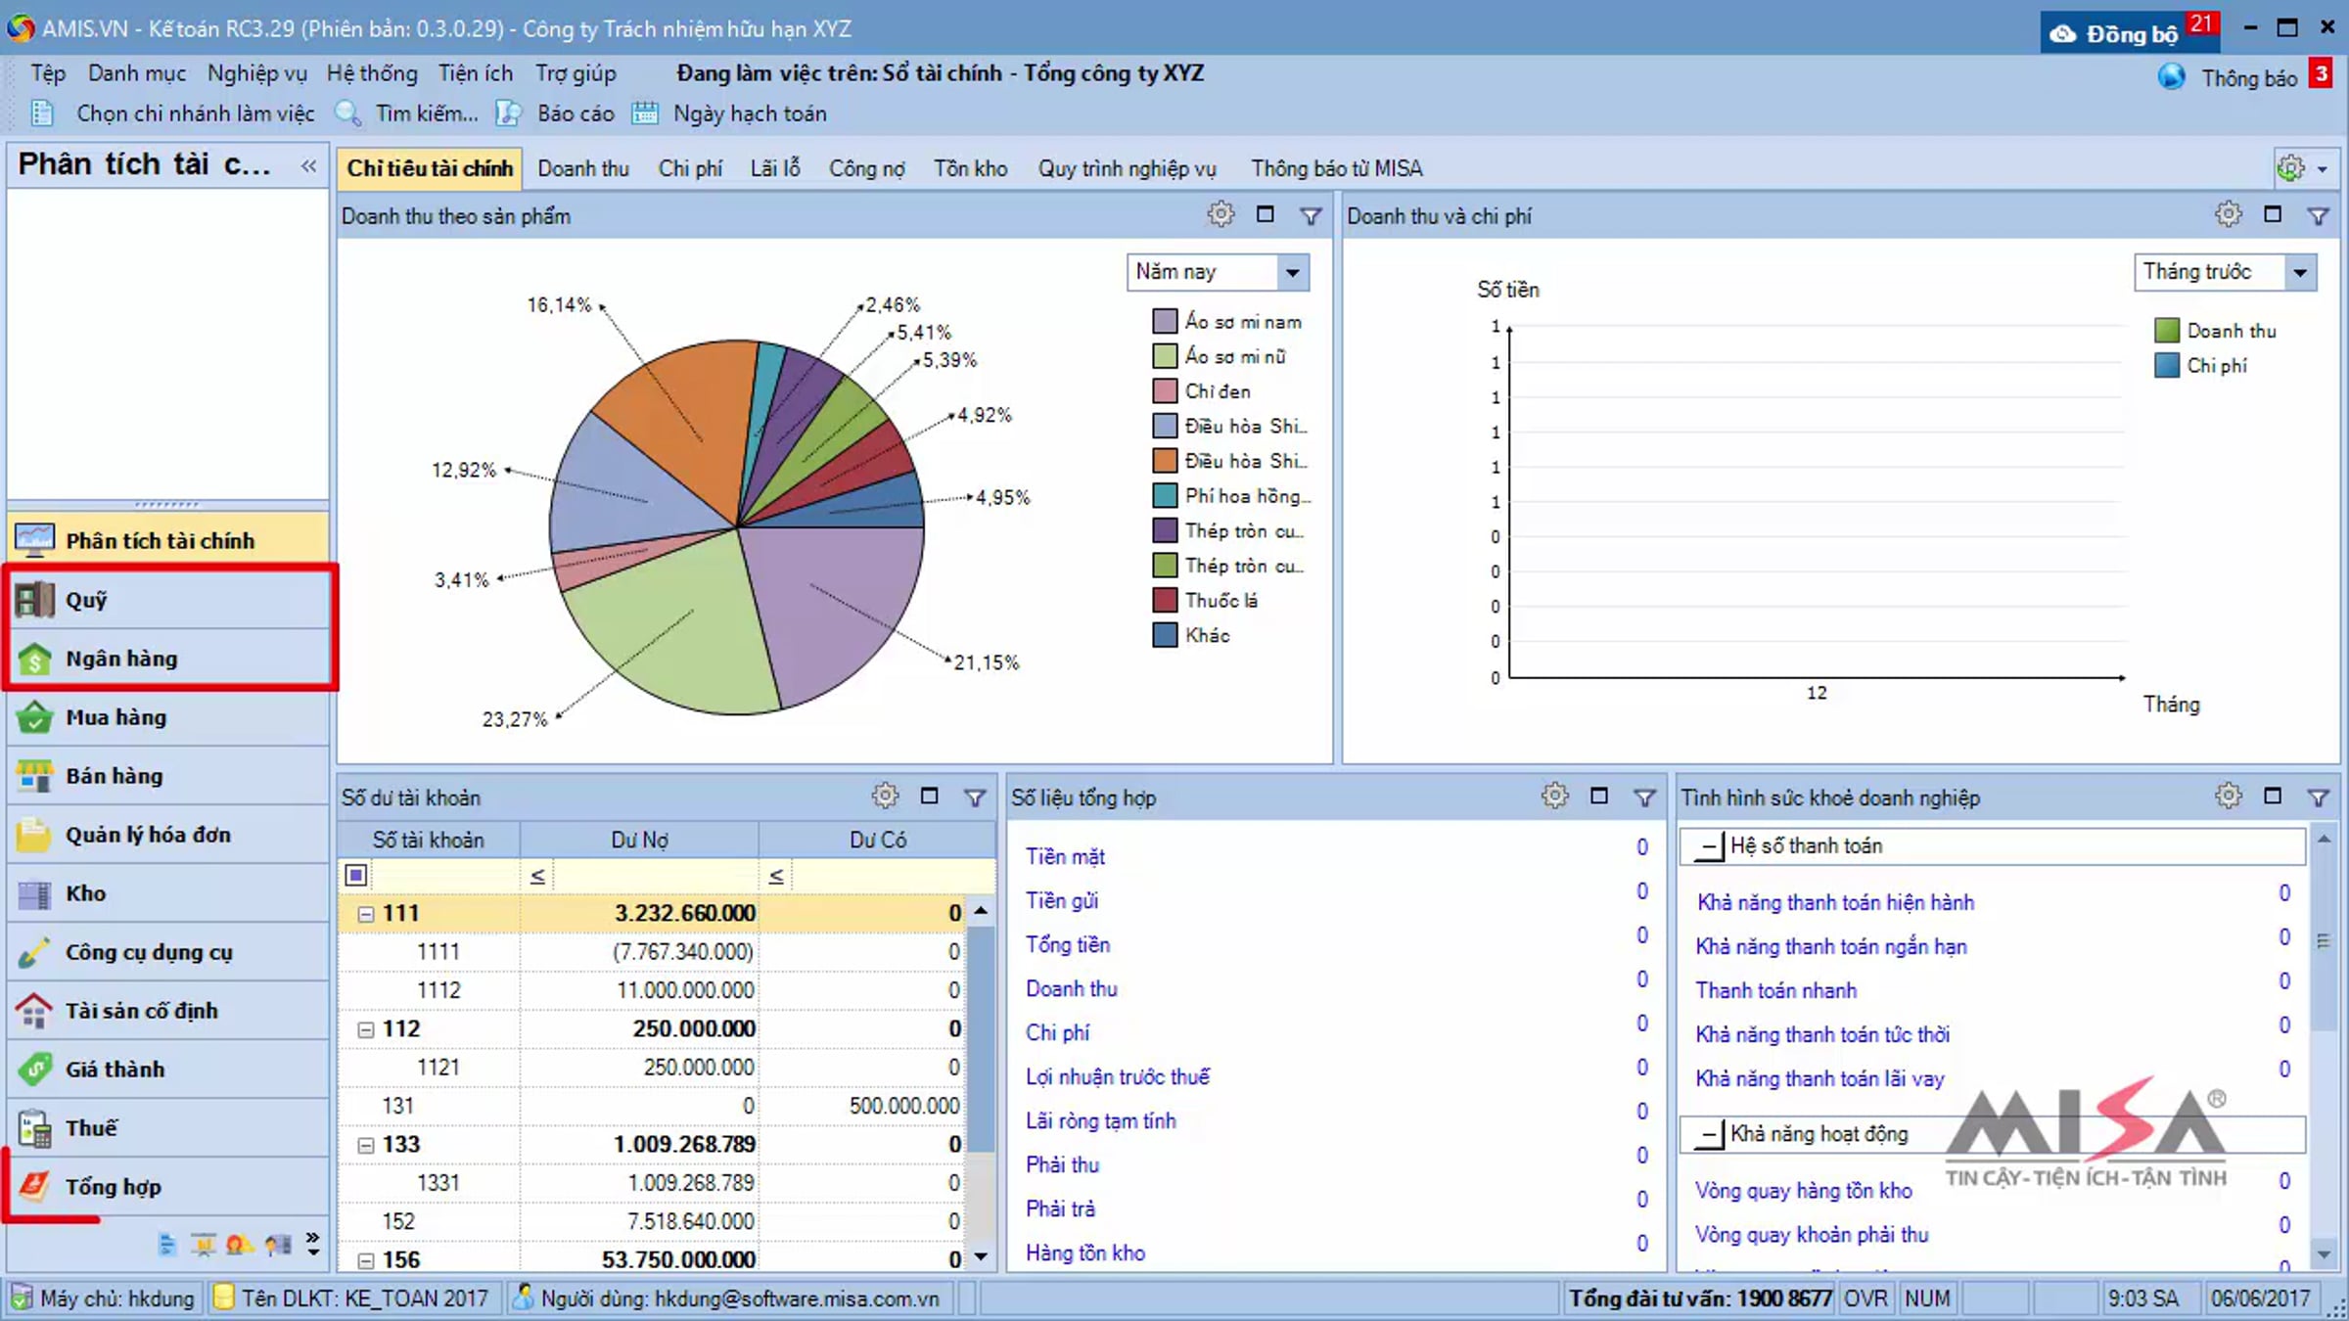2349x1321 pixels.
Task: Open Công cụ dụng cụ tools icon
Action: click(x=35, y=952)
